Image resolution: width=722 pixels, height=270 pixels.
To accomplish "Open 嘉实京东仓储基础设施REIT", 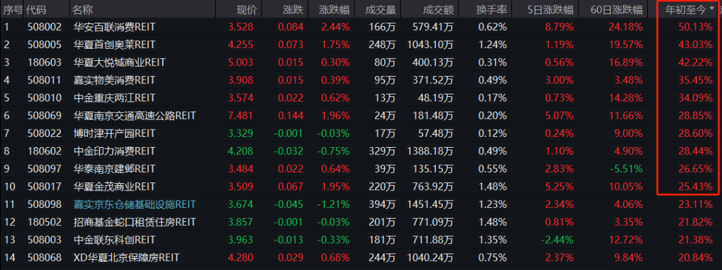I will 134,204.
